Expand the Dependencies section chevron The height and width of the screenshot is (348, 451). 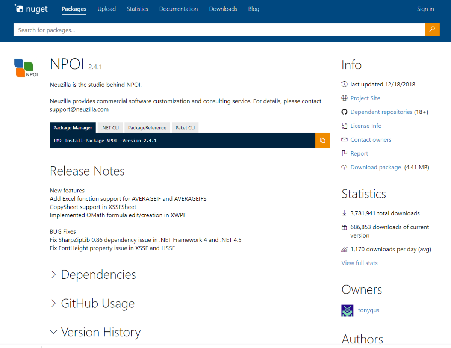pos(54,275)
